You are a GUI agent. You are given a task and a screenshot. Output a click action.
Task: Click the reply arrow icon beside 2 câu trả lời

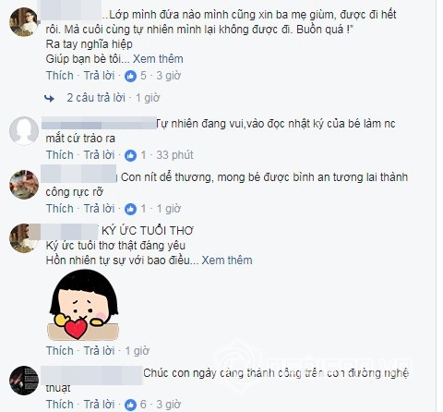(x=49, y=98)
